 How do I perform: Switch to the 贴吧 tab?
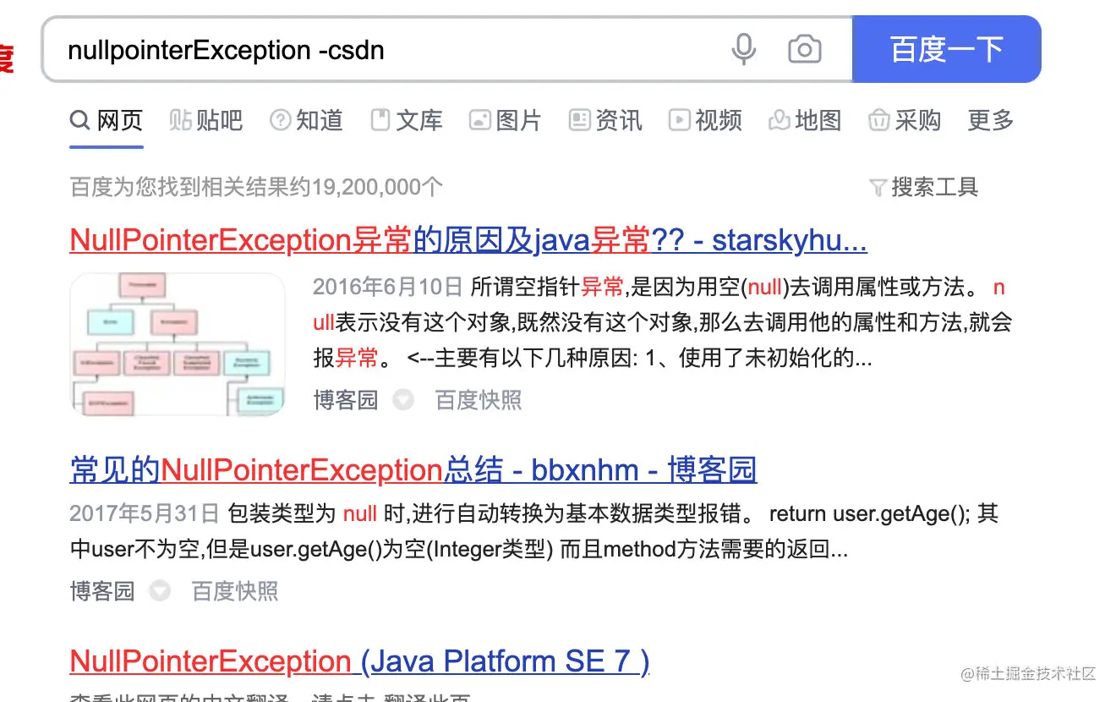point(205,120)
